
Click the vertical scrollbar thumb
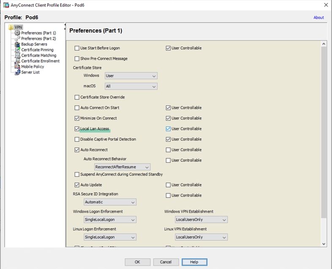[x=324, y=132]
